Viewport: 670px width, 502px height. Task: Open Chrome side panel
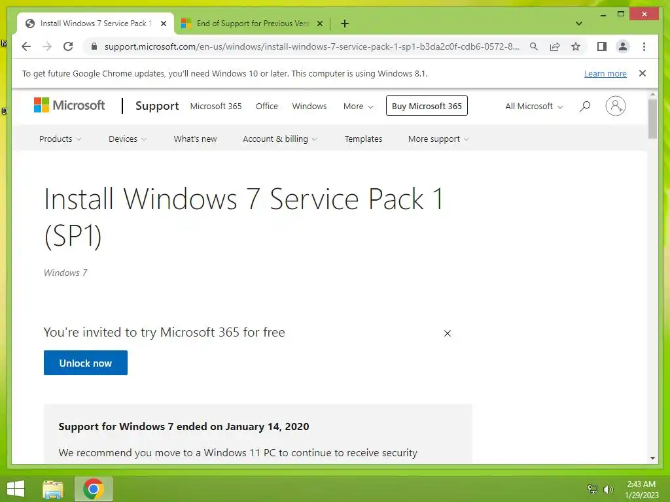click(602, 46)
